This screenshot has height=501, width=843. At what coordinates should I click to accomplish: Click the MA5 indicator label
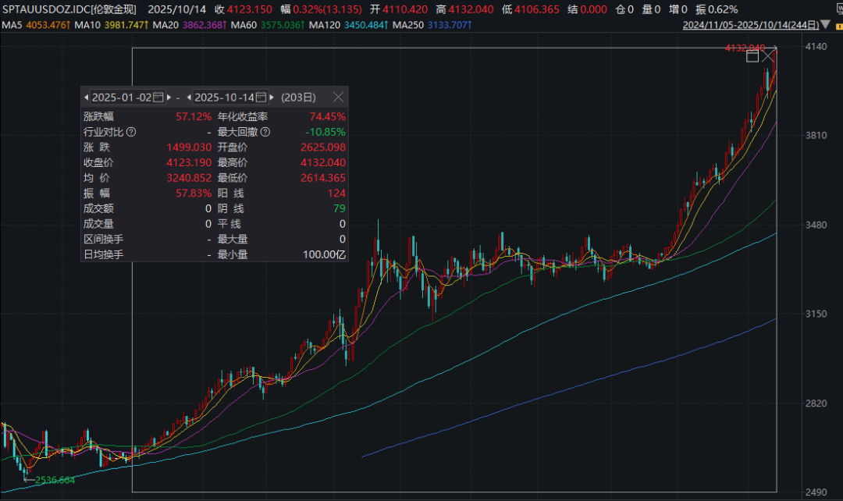pyautogui.click(x=12, y=25)
